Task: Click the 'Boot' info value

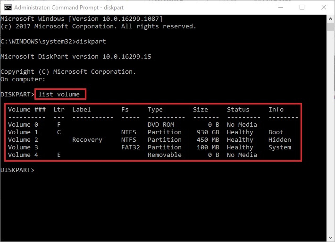Action: (x=276, y=132)
